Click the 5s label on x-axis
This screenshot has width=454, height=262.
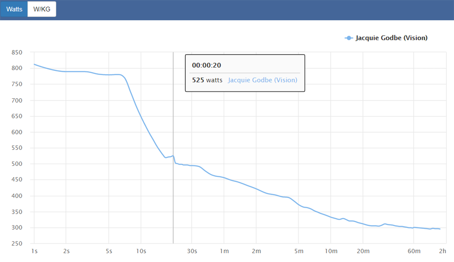[108, 251]
